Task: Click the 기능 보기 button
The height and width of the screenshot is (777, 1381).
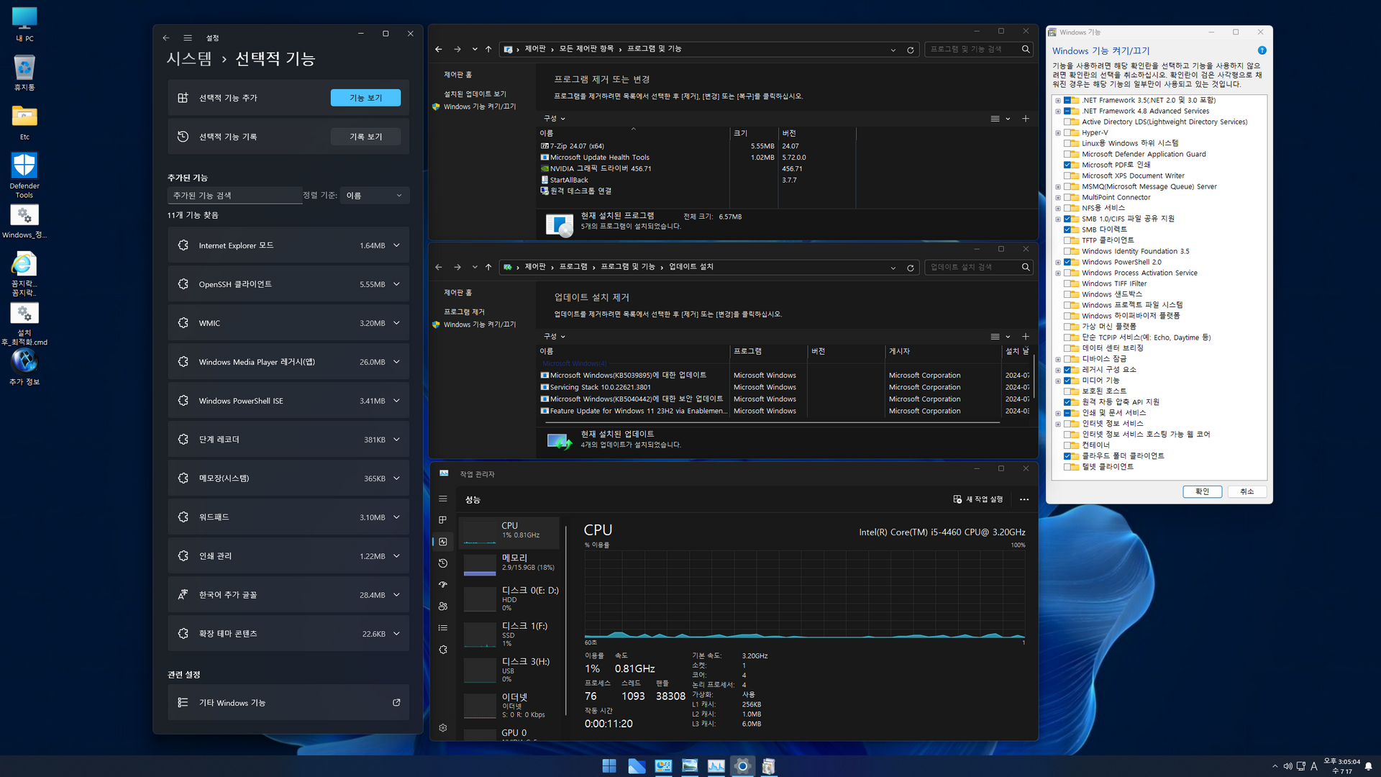Action: (x=365, y=98)
